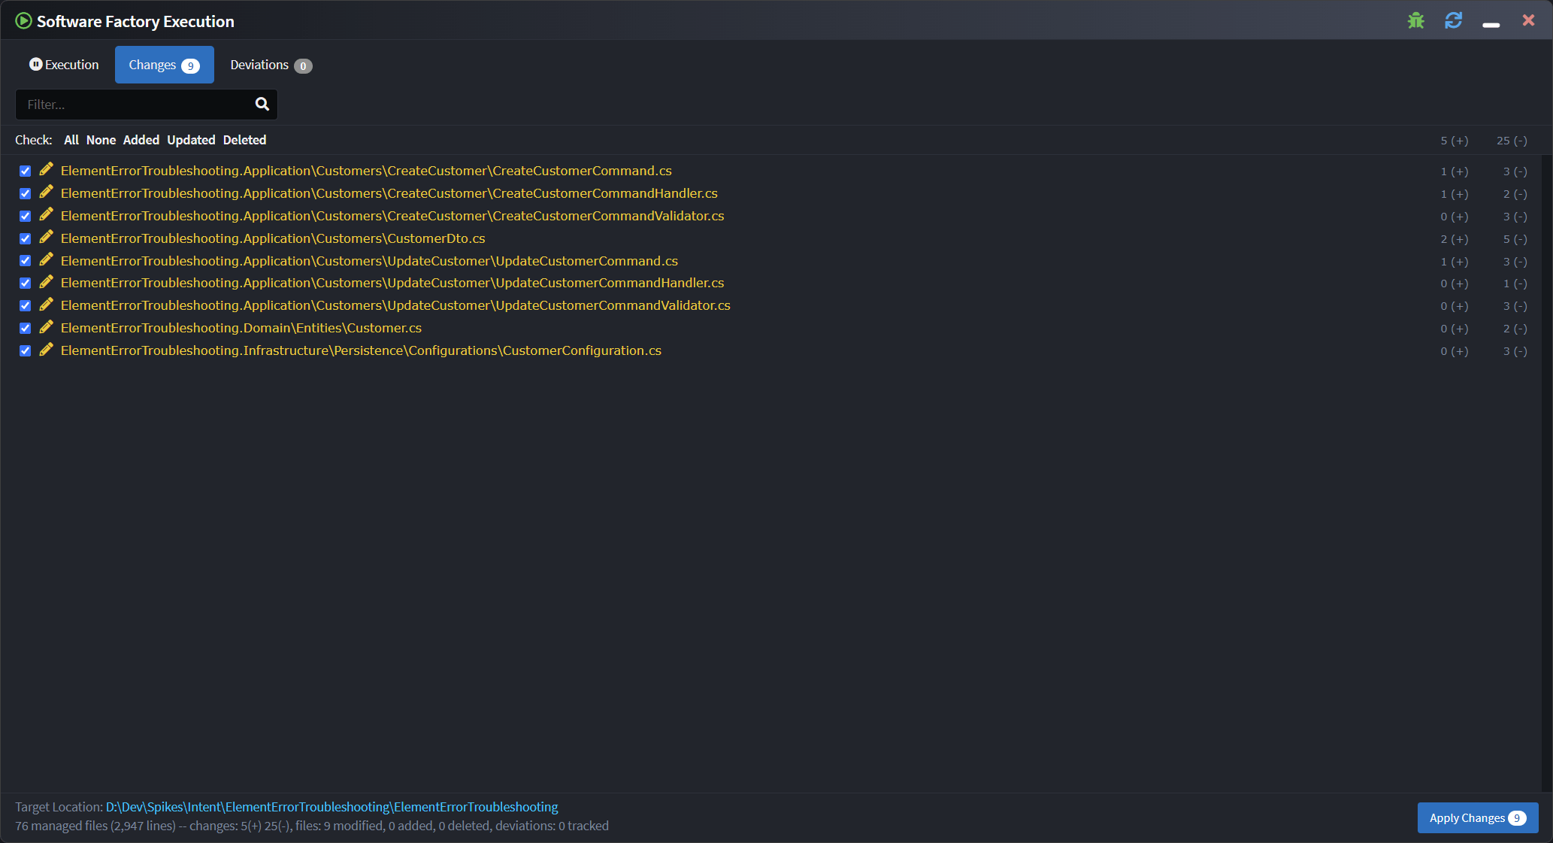Image resolution: width=1553 pixels, height=843 pixels.
Task: Open the Target Location path link
Action: 331,807
